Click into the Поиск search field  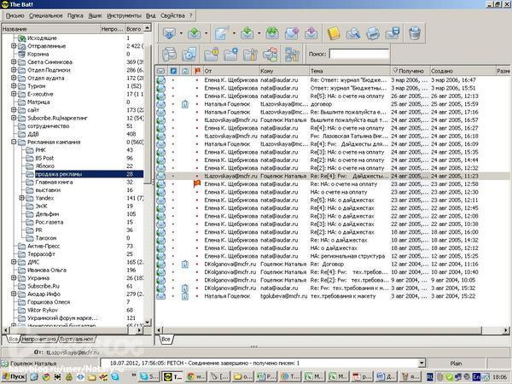[x=358, y=54]
